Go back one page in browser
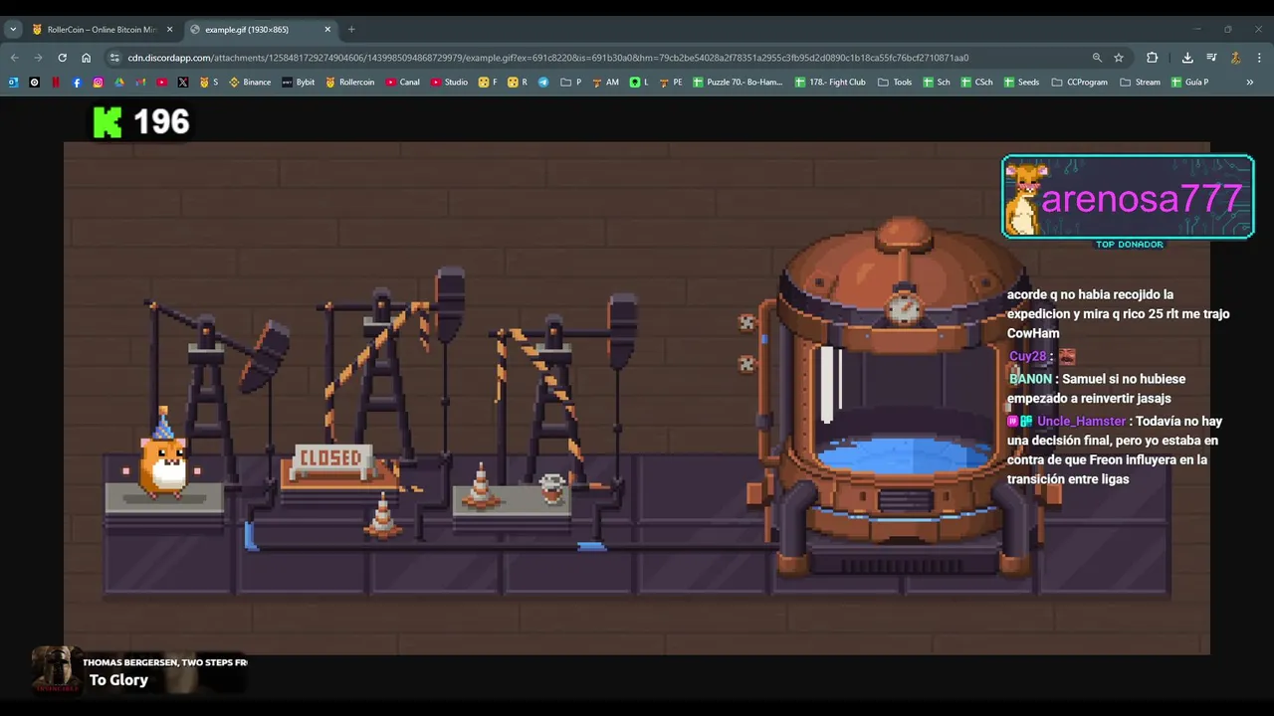The image size is (1274, 716). [x=14, y=58]
